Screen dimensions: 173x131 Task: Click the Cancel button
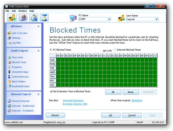pos(132,115)
